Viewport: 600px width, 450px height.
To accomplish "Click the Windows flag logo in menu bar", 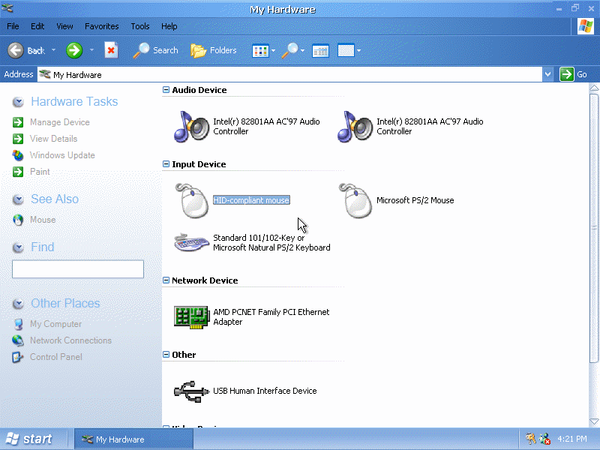I will click(x=586, y=26).
